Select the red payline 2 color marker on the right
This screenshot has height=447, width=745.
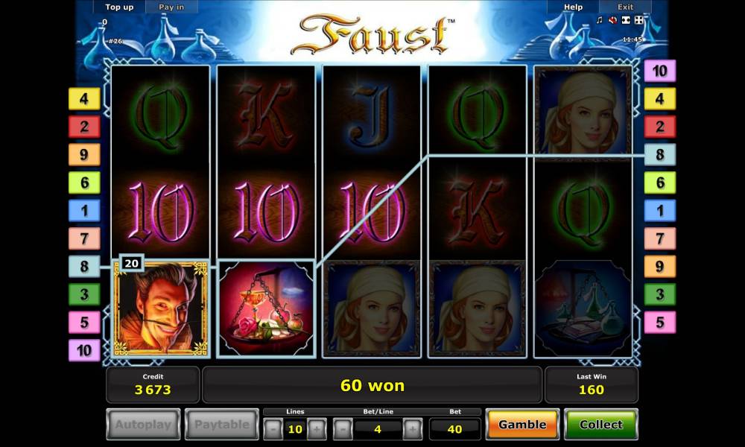point(659,127)
